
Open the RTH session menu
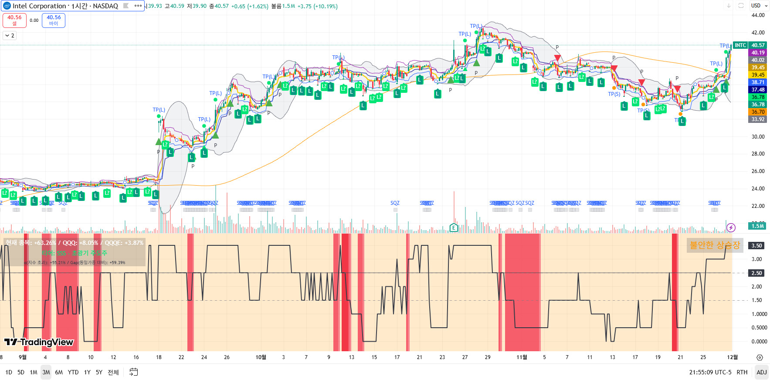(742, 372)
